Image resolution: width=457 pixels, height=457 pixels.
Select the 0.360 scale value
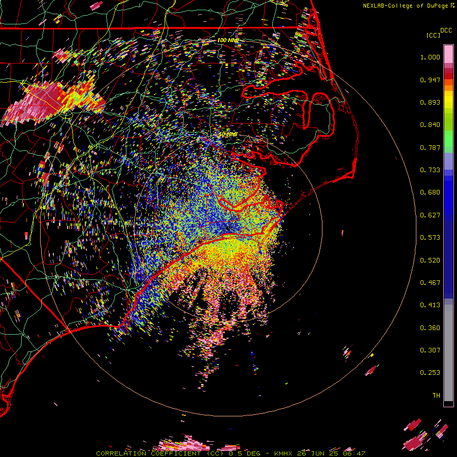430,328
